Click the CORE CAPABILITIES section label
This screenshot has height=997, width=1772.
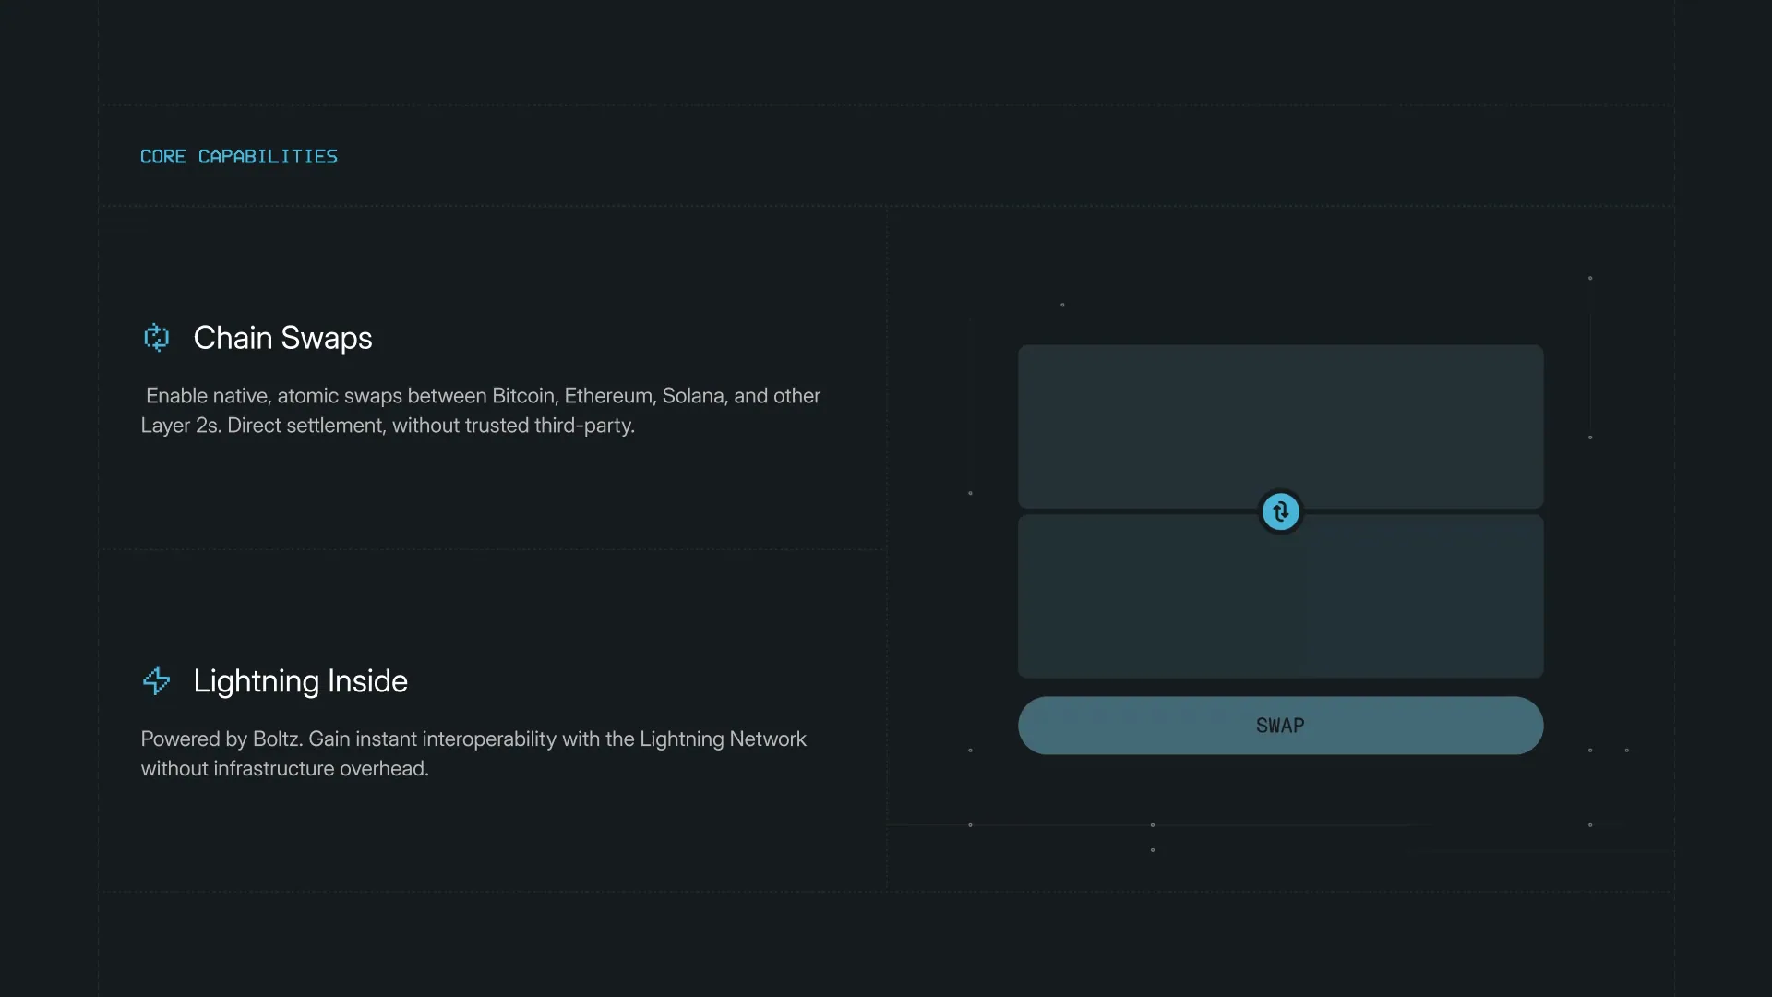click(239, 157)
